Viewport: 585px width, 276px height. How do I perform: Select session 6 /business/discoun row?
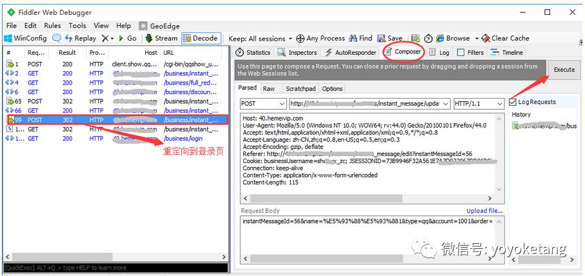point(115,92)
